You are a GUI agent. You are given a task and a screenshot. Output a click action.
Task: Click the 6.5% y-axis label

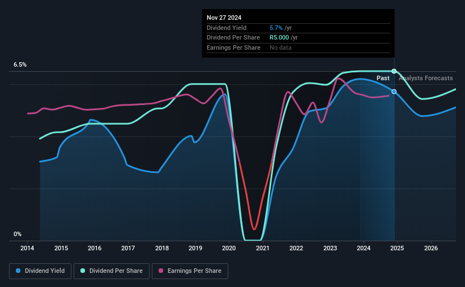(20, 65)
